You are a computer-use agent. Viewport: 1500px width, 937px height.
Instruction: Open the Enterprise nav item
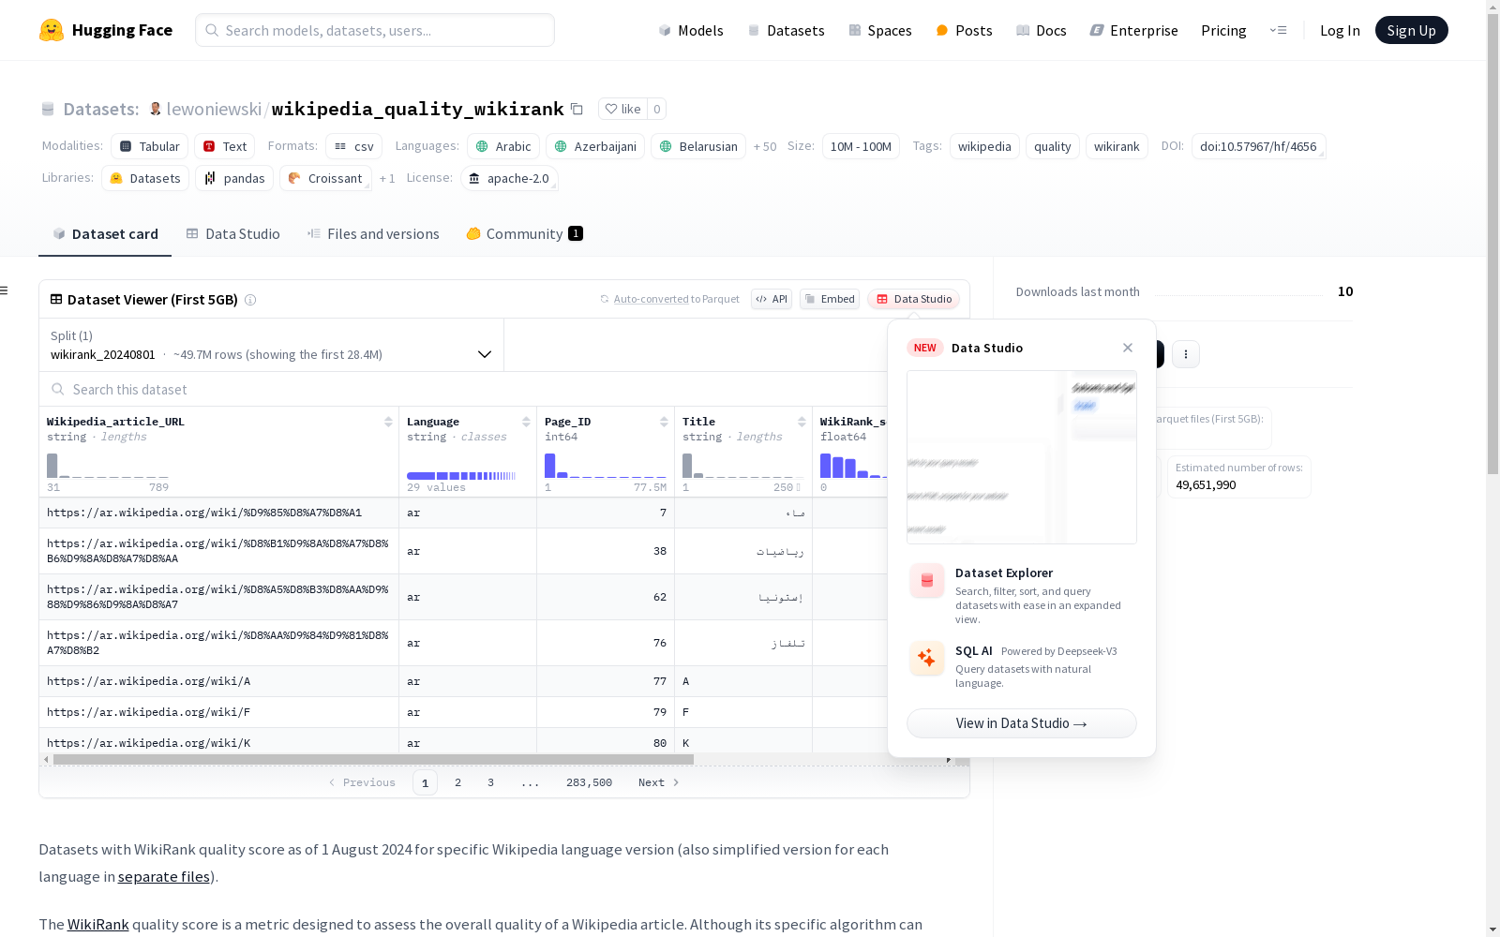(x=1133, y=30)
